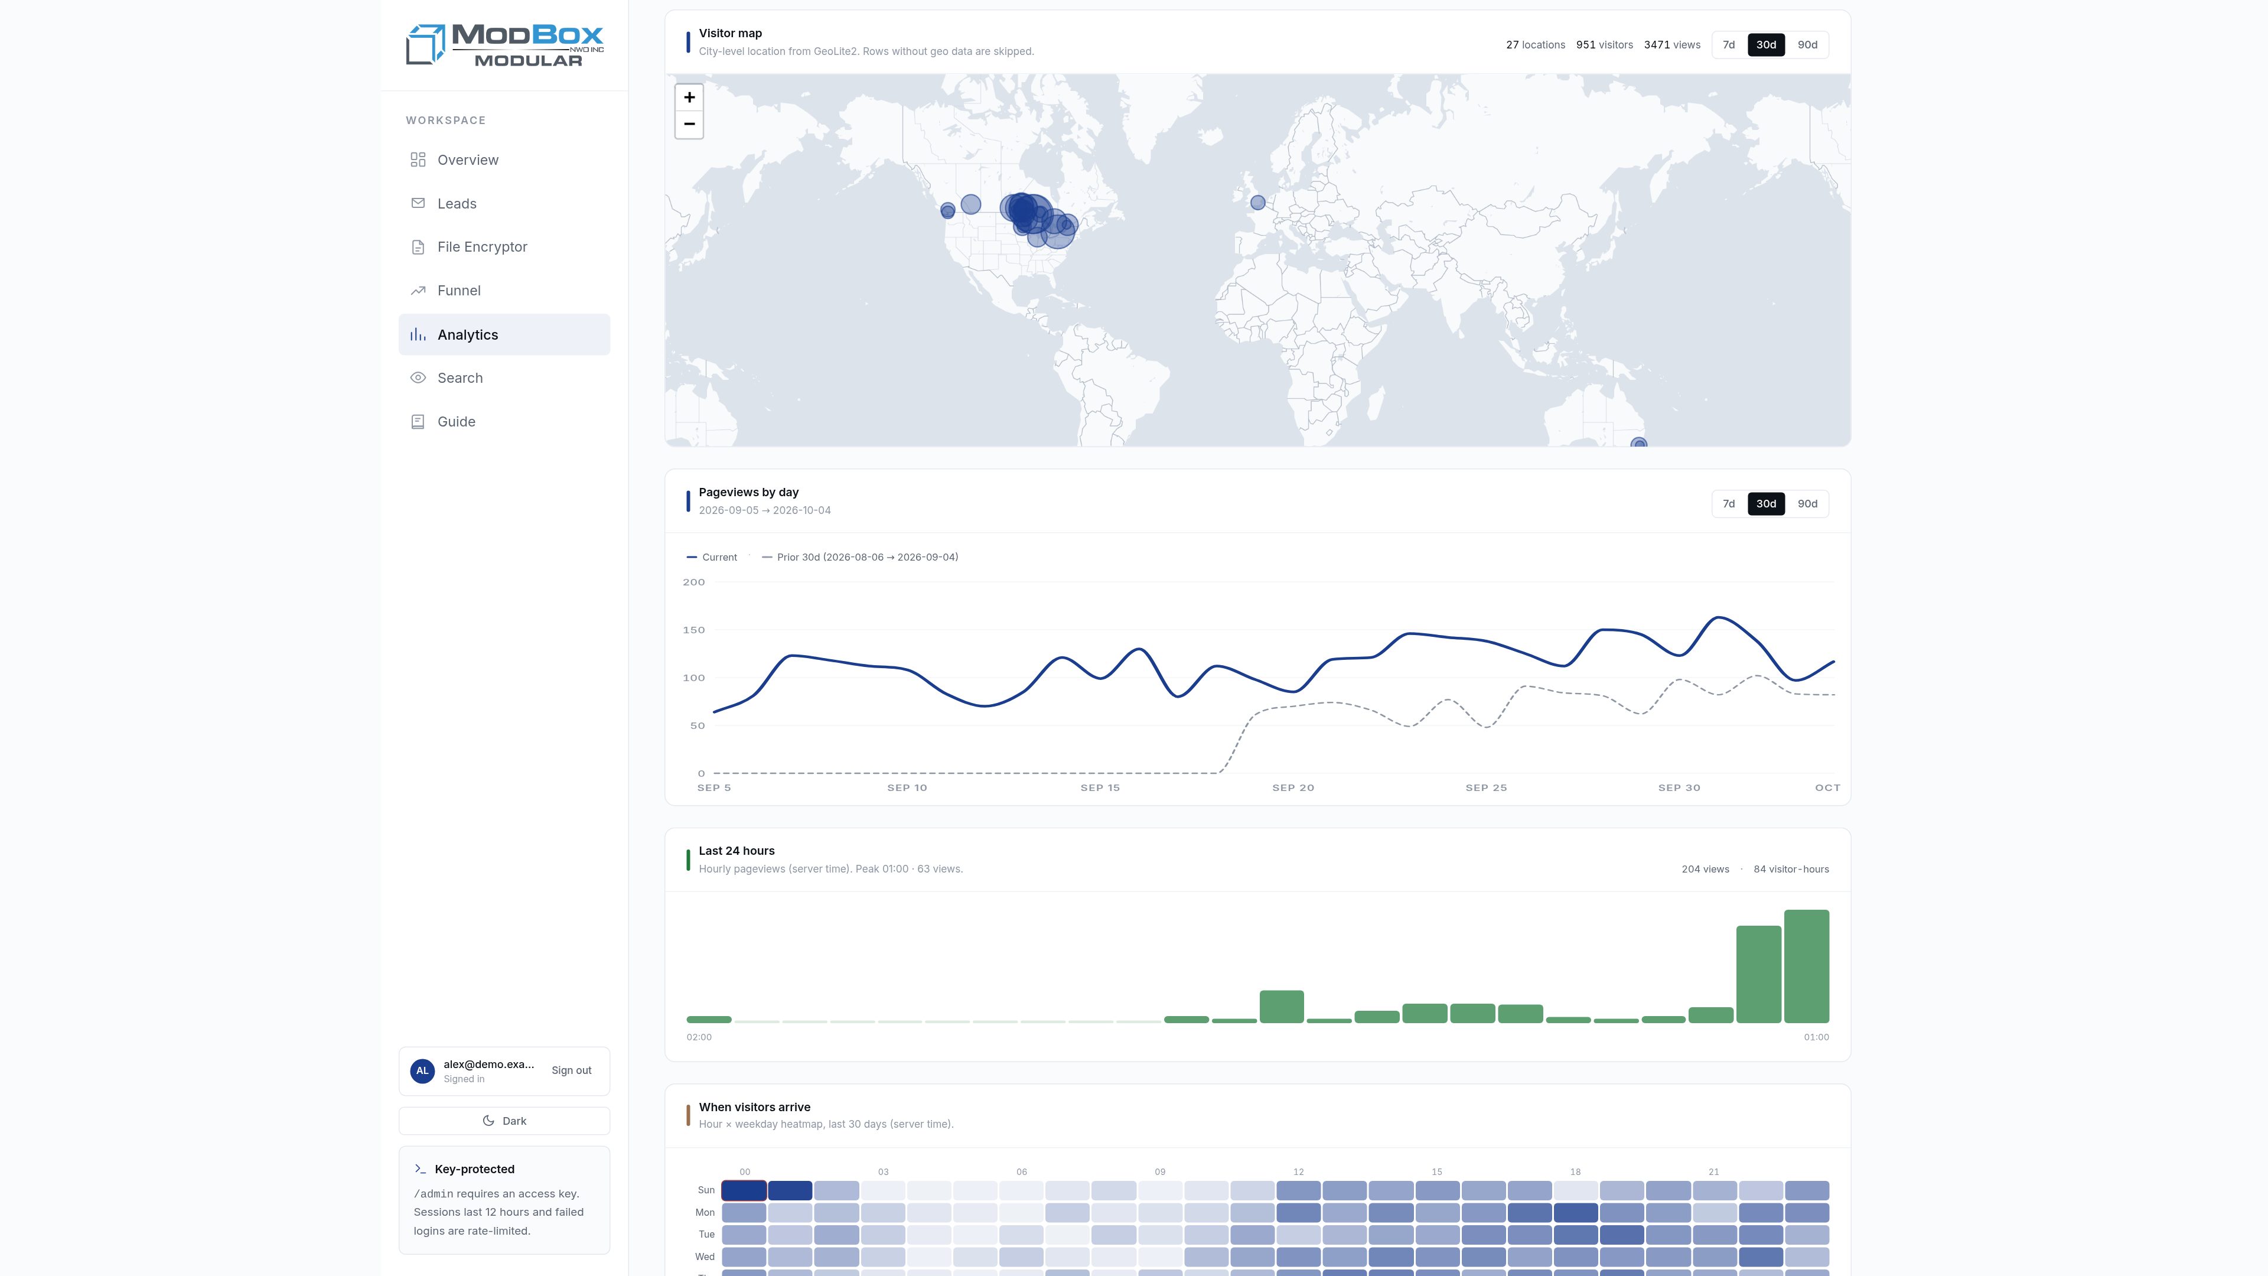
Task: Select the Analytics menu item
Action: click(504, 334)
